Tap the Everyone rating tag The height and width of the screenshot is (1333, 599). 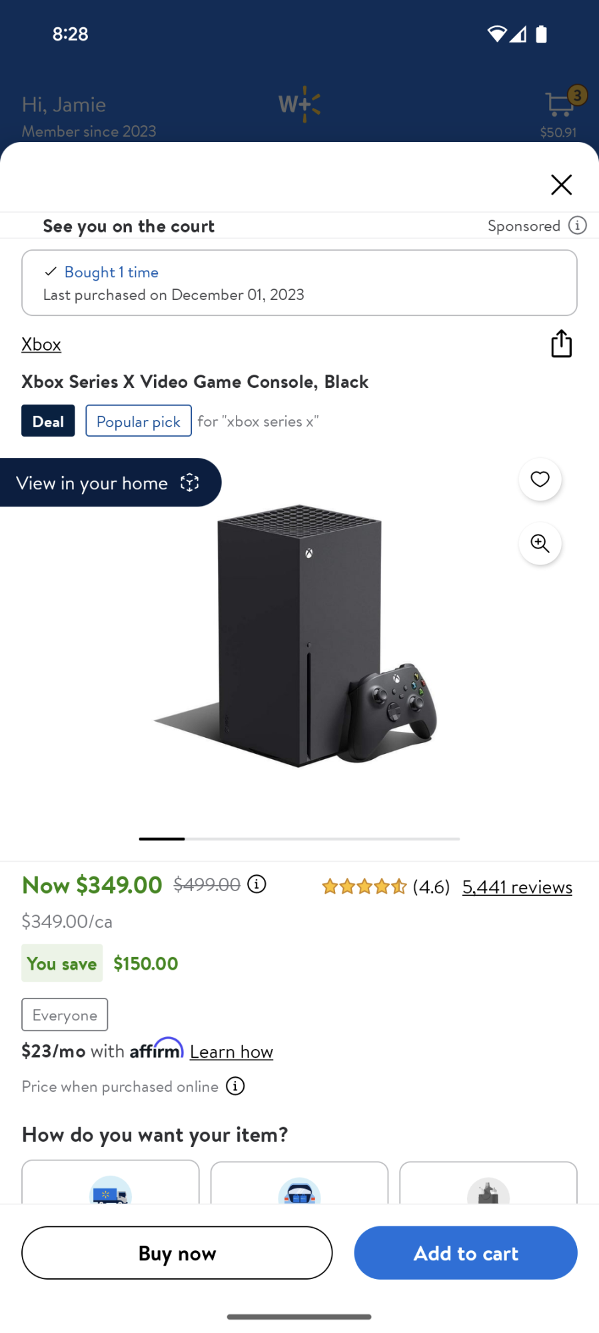coord(65,1014)
